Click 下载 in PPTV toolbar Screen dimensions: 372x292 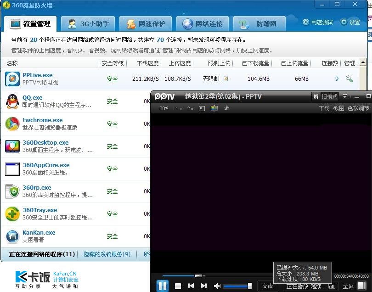click(324, 108)
